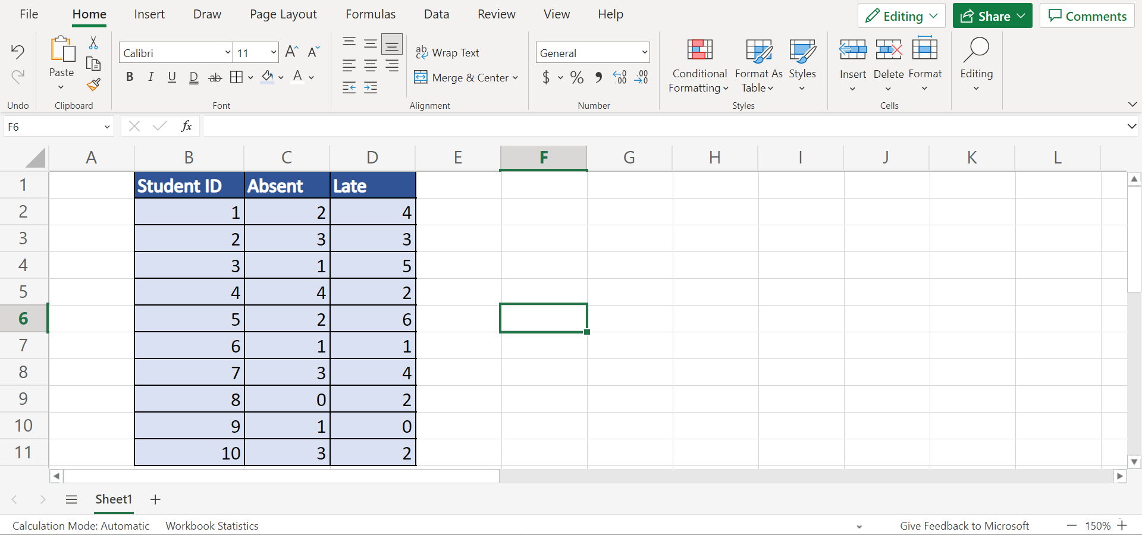Expand the General number format dropdown
This screenshot has height=535, width=1142.
click(644, 53)
